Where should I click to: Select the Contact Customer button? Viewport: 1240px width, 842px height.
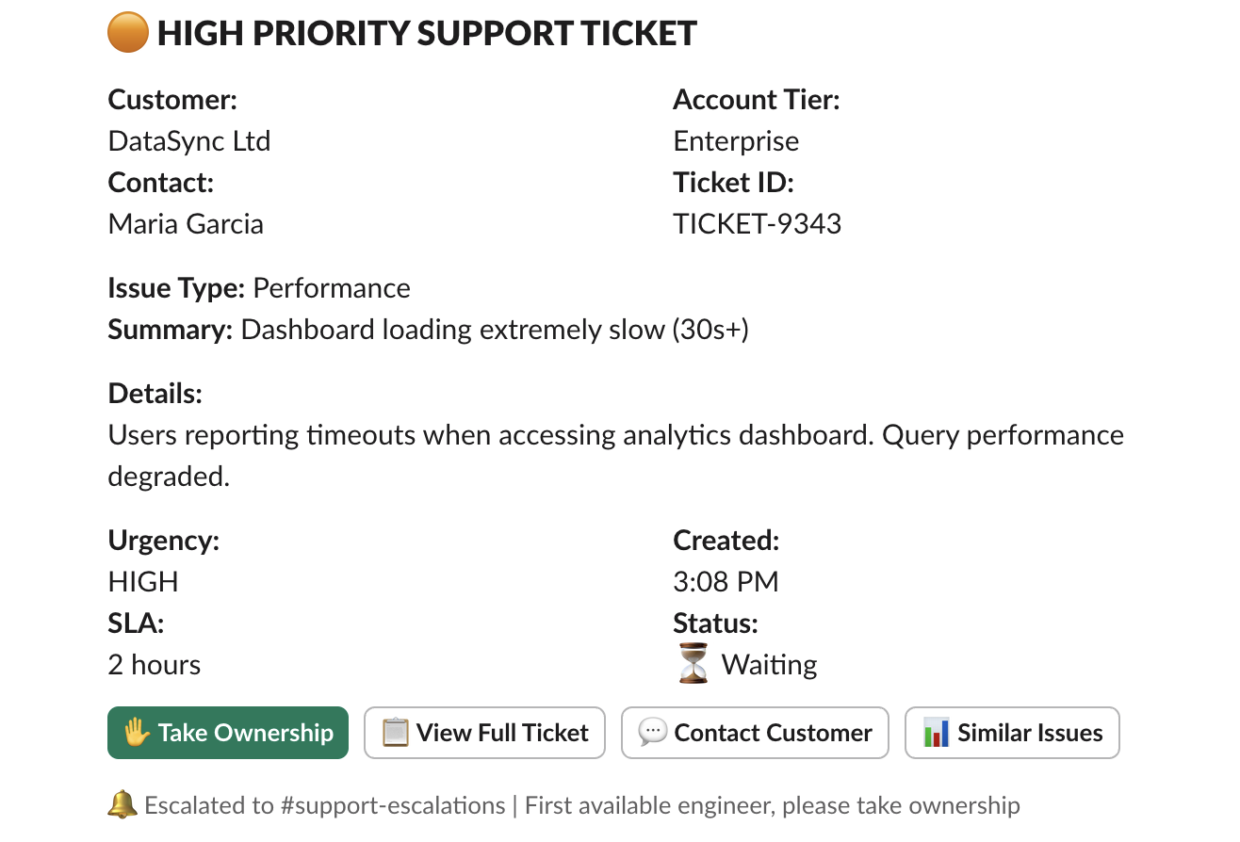click(754, 732)
